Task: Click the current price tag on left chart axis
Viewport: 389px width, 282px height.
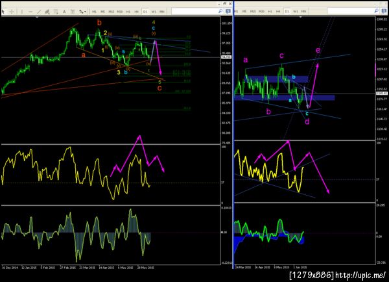Action: pyautogui.click(x=226, y=57)
